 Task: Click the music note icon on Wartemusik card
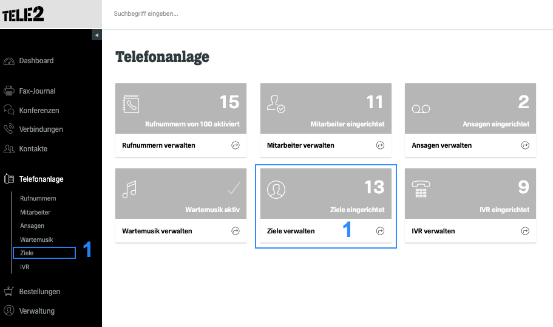[x=129, y=189]
